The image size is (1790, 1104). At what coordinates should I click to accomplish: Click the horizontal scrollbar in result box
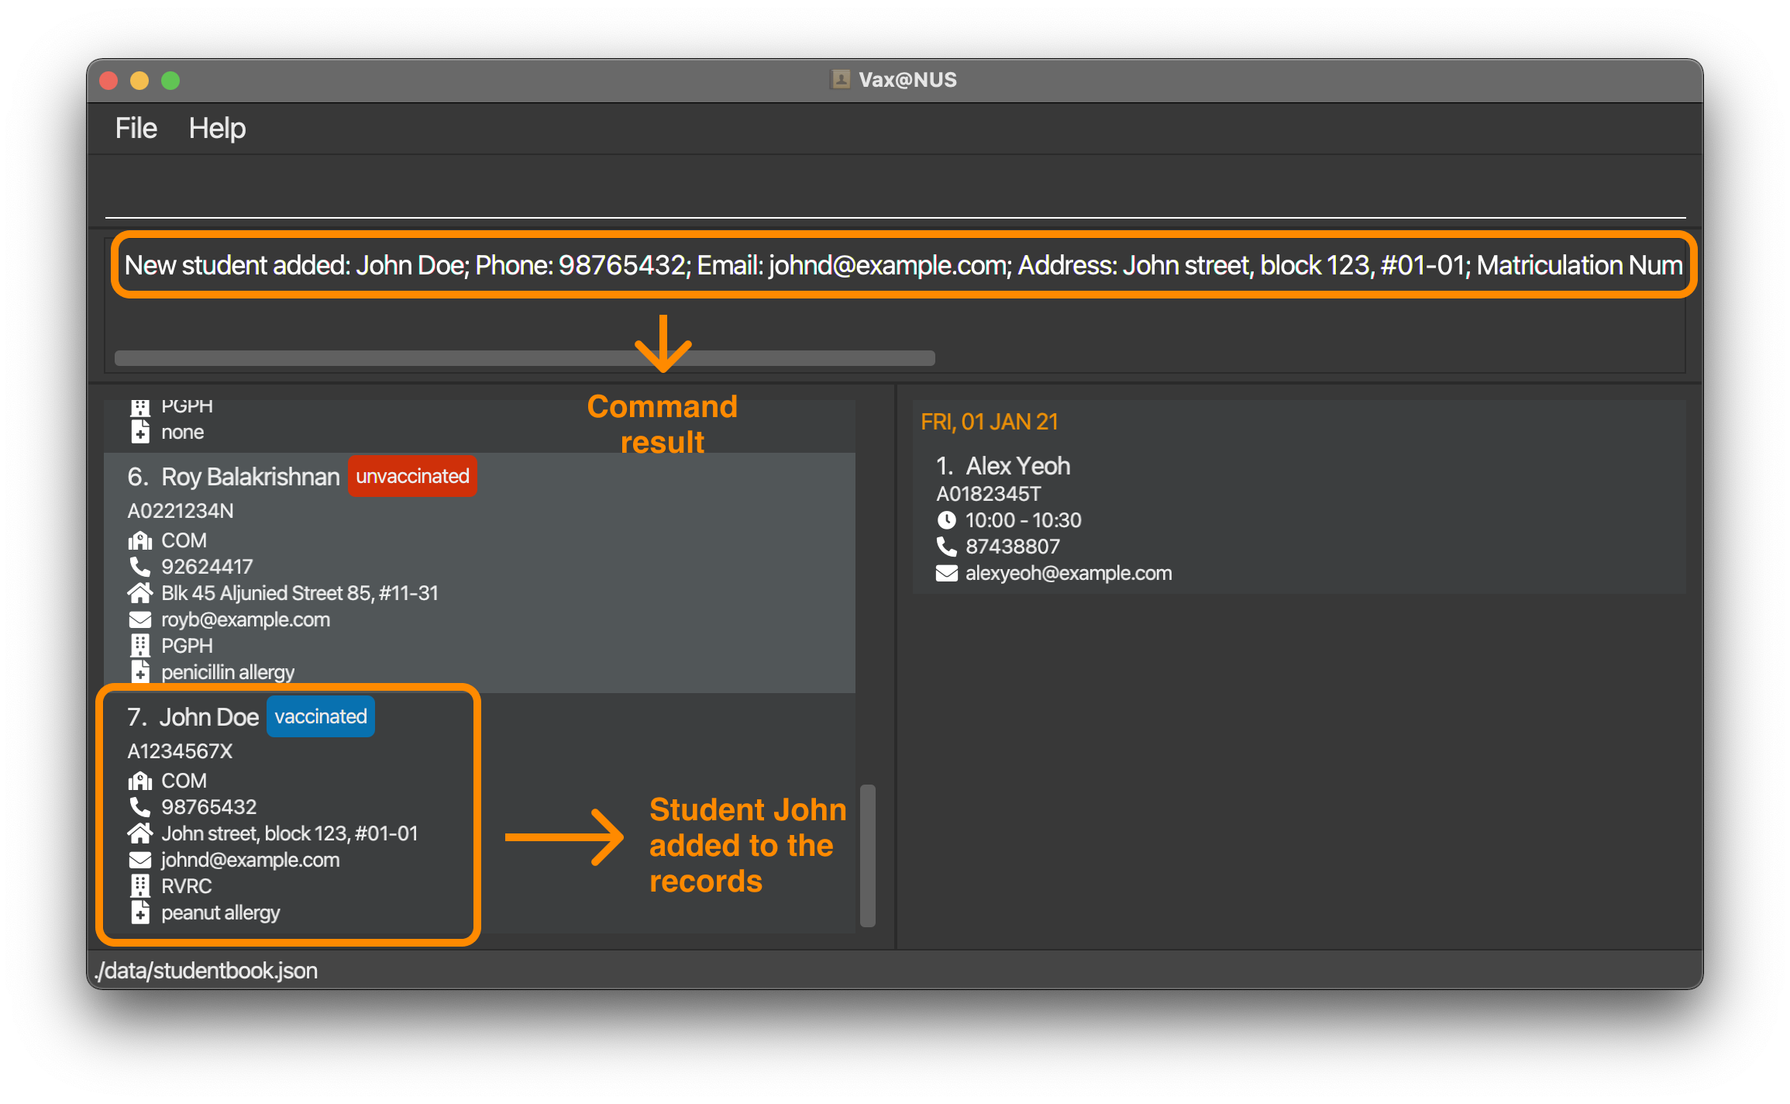[x=525, y=358]
